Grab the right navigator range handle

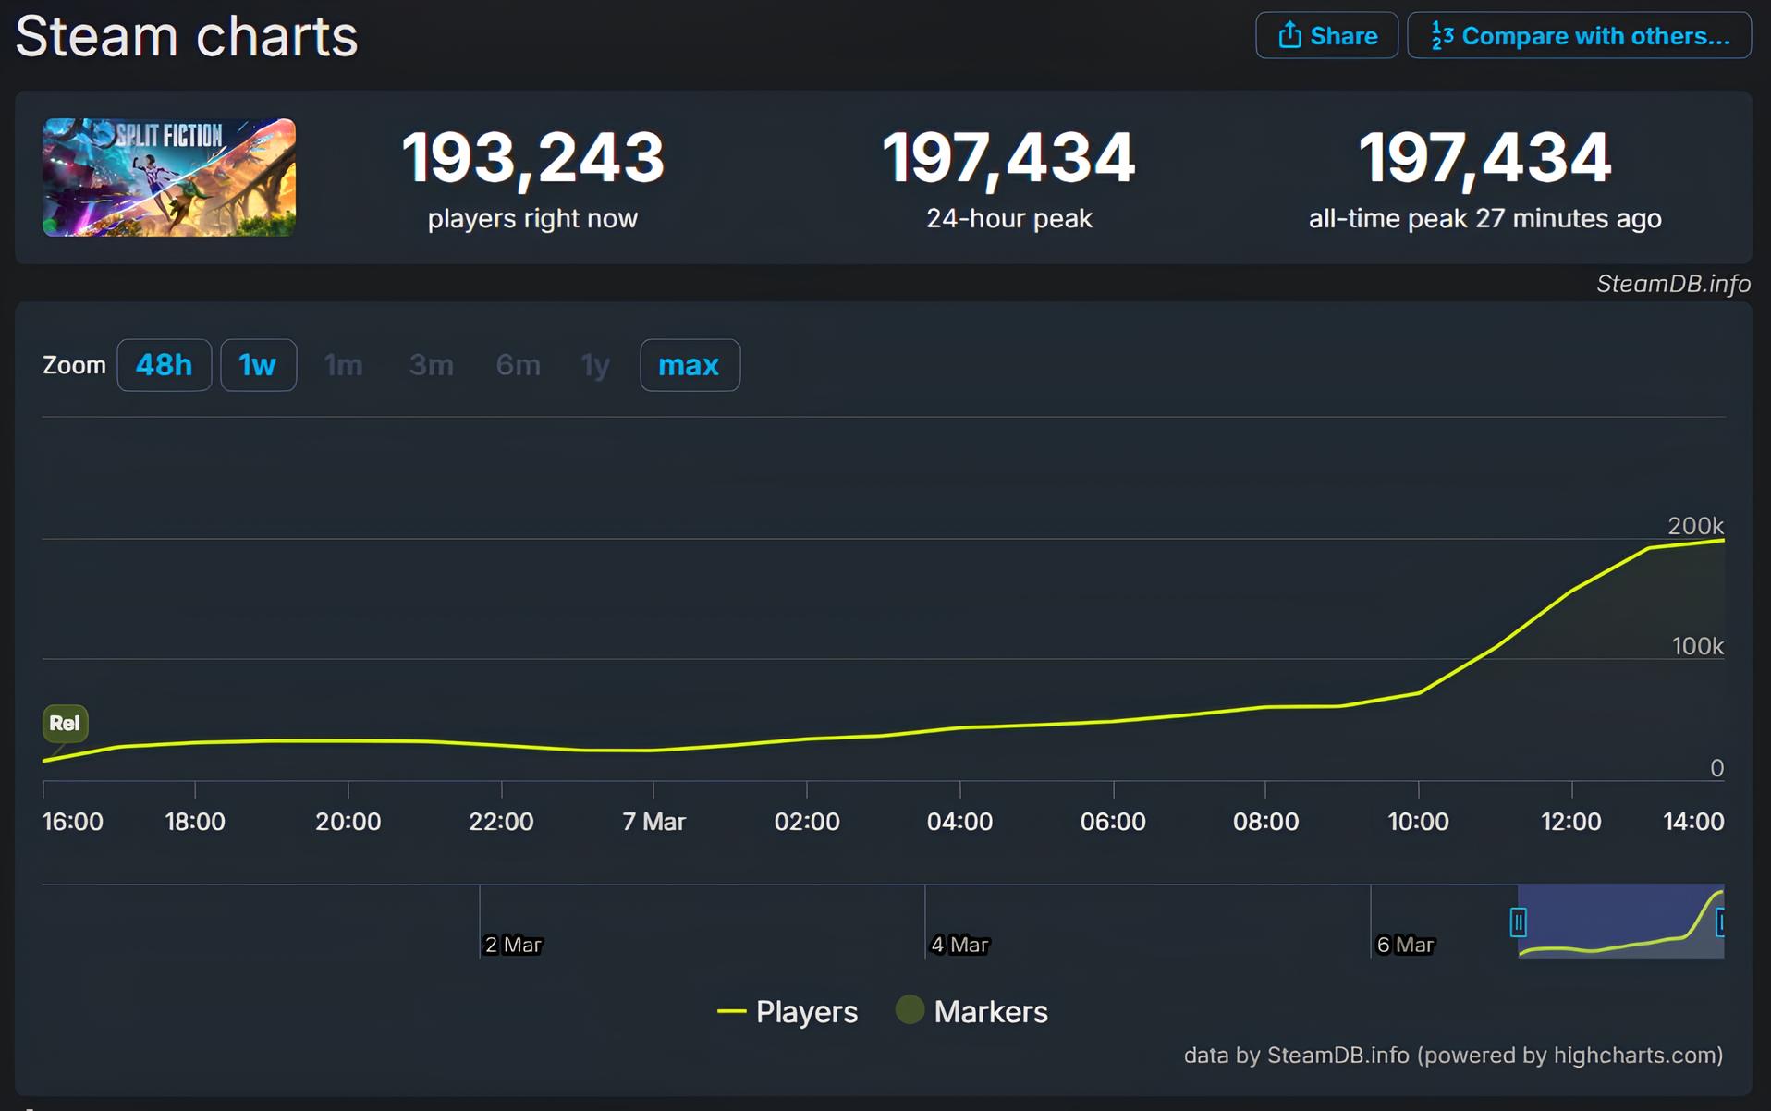pyautogui.click(x=1720, y=922)
